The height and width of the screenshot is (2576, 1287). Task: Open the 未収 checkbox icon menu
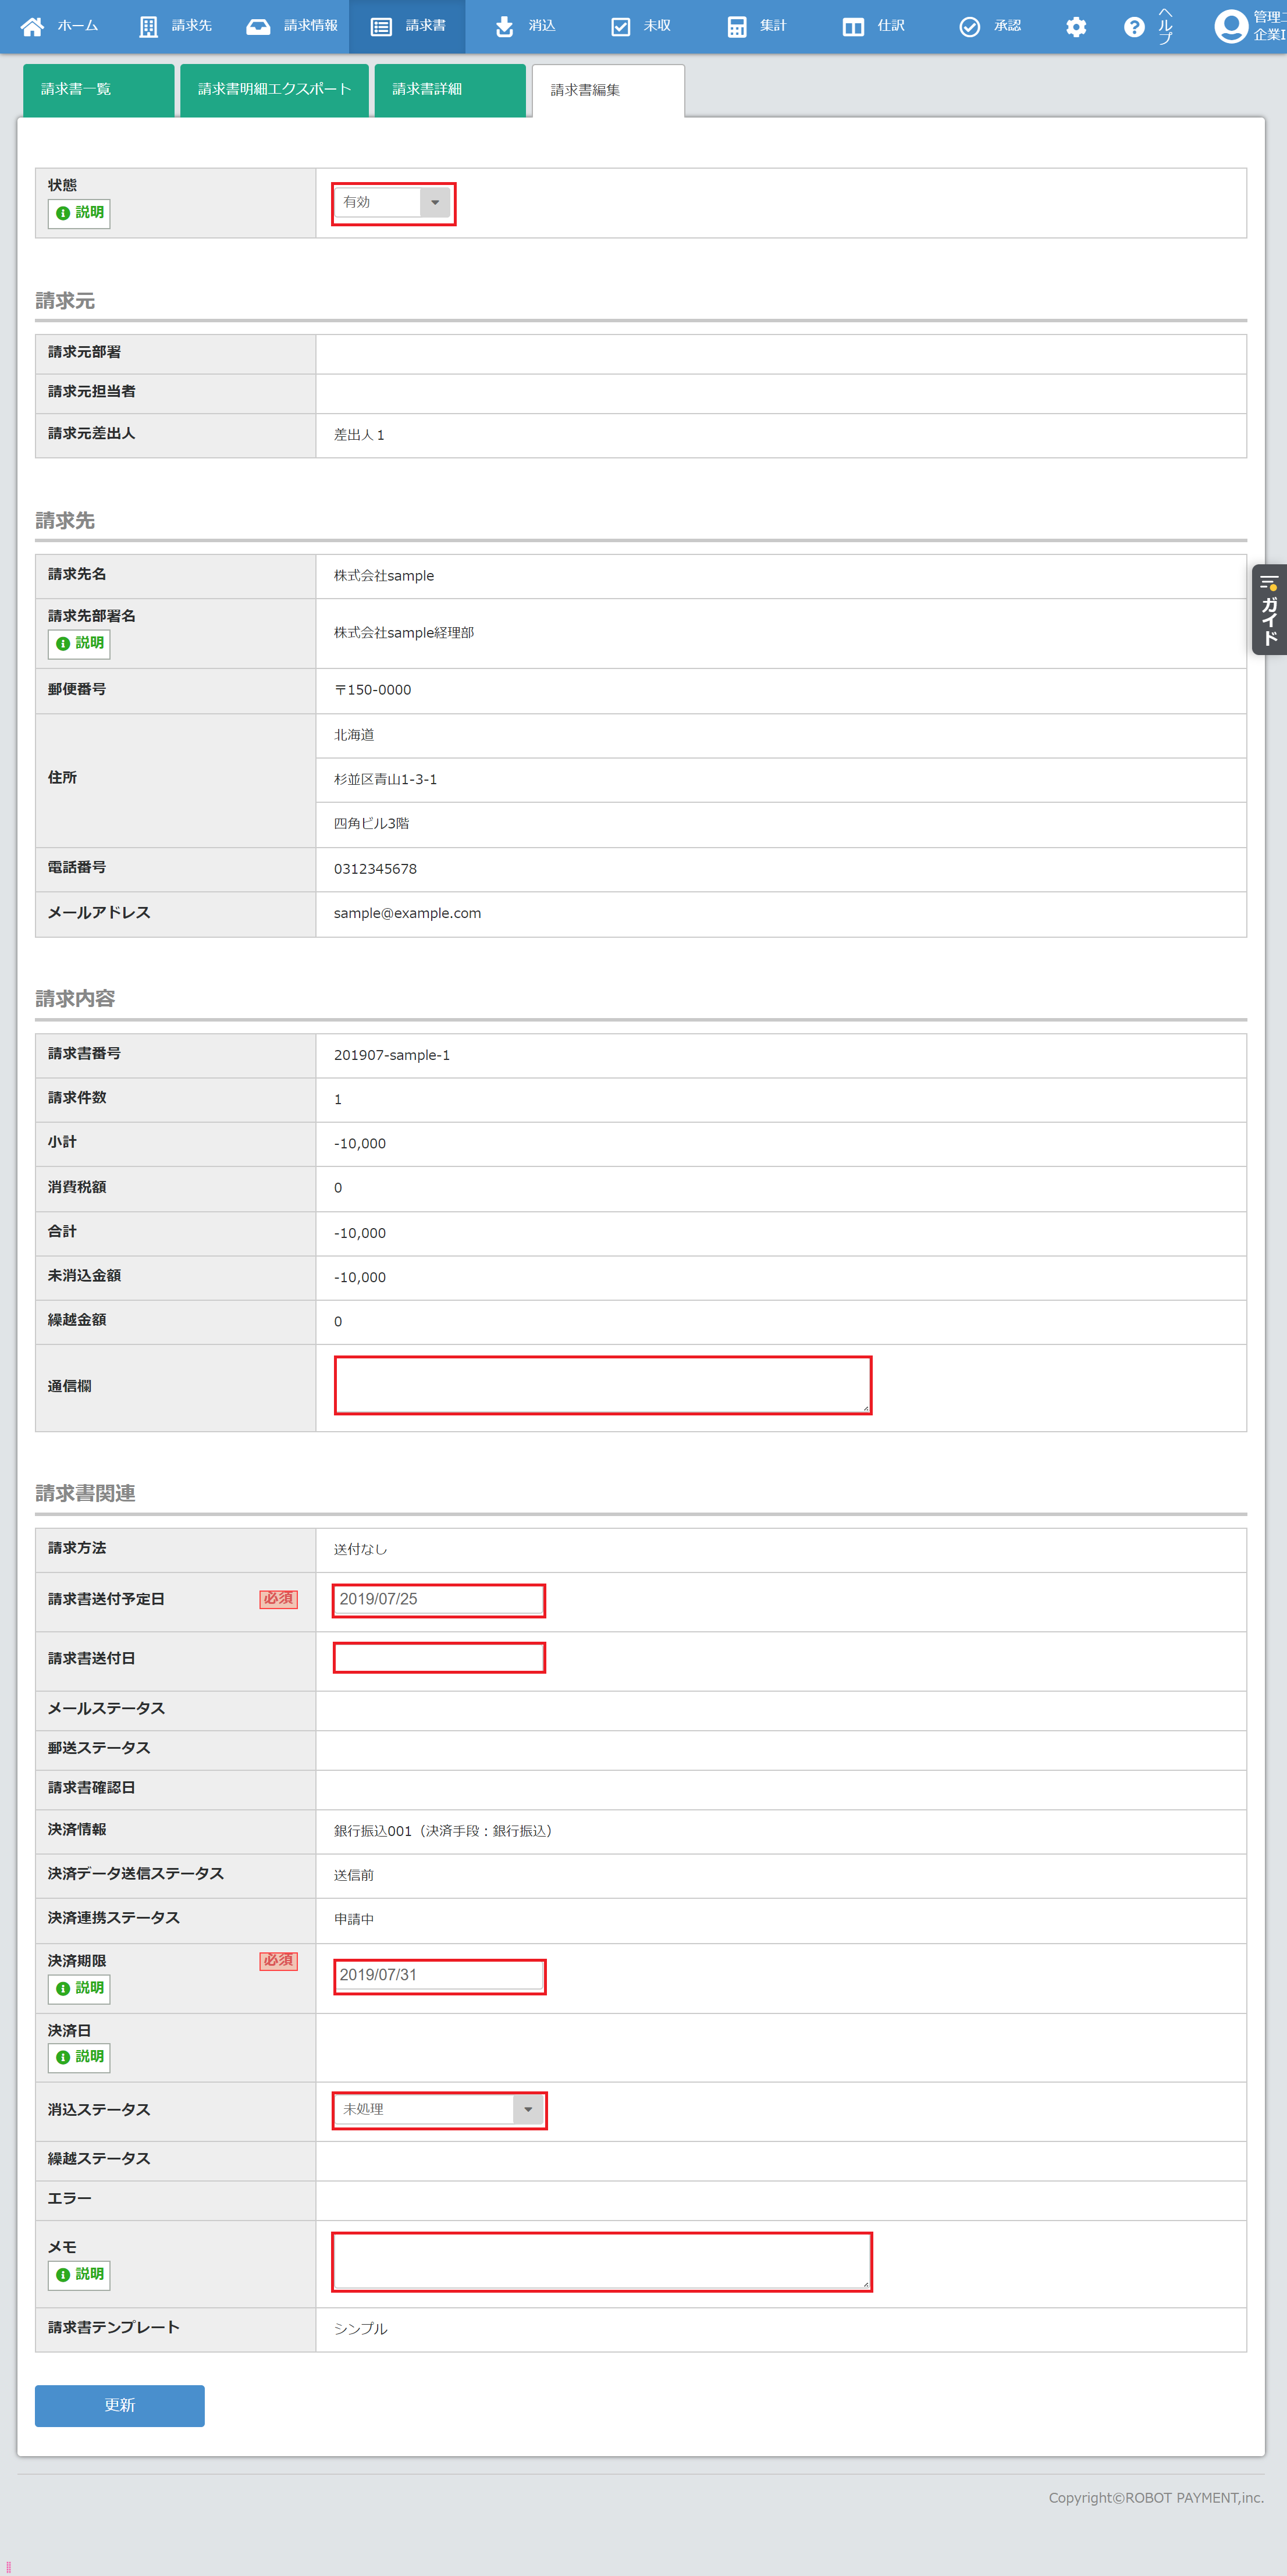tap(620, 27)
